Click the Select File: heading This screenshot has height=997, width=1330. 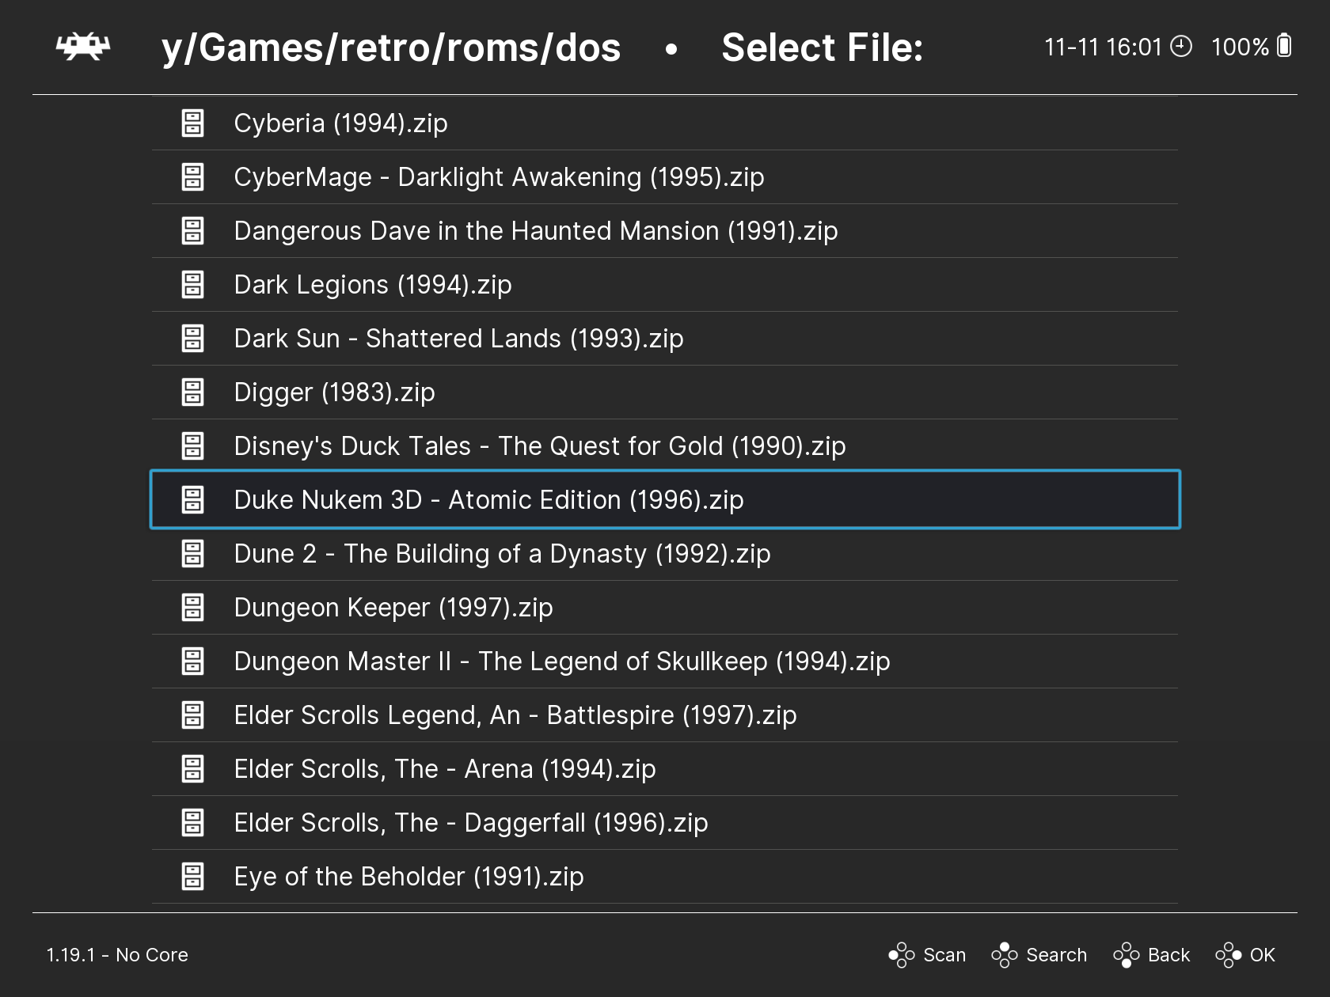pos(823,47)
